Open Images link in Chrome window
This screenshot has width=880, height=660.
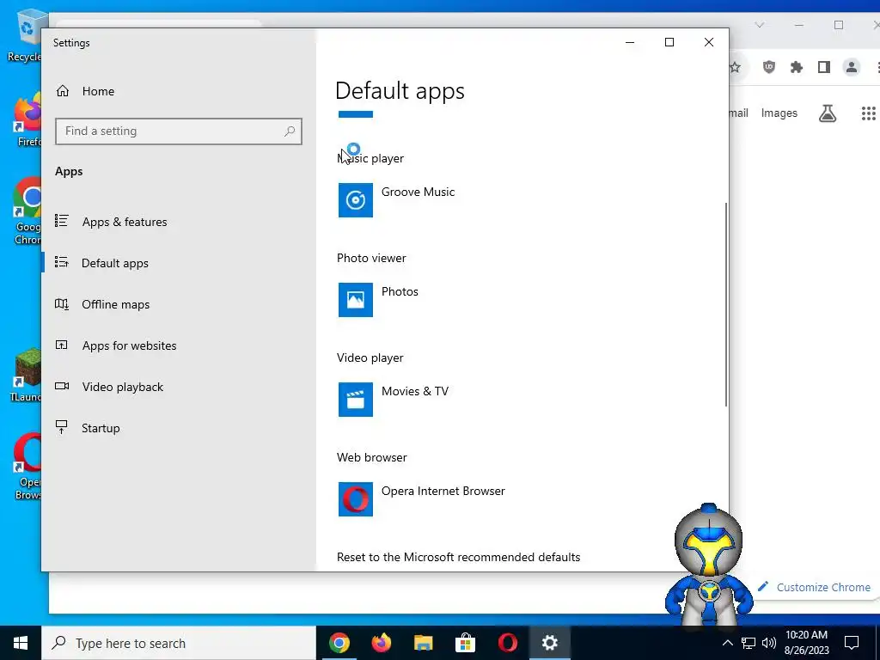(x=779, y=113)
